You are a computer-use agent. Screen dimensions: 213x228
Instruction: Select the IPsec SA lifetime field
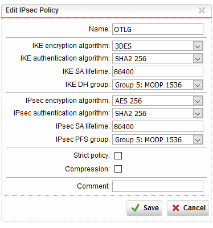coord(158,126)
